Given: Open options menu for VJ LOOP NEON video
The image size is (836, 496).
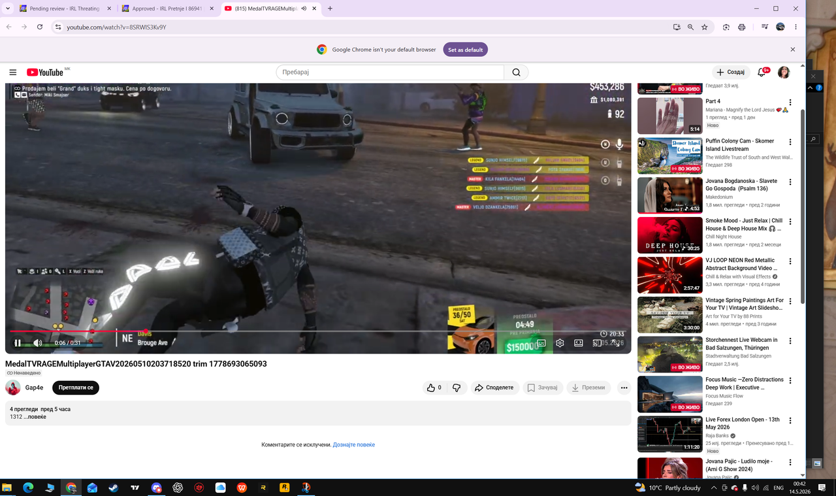Looking at the screenshot, I should coord(790,261).
